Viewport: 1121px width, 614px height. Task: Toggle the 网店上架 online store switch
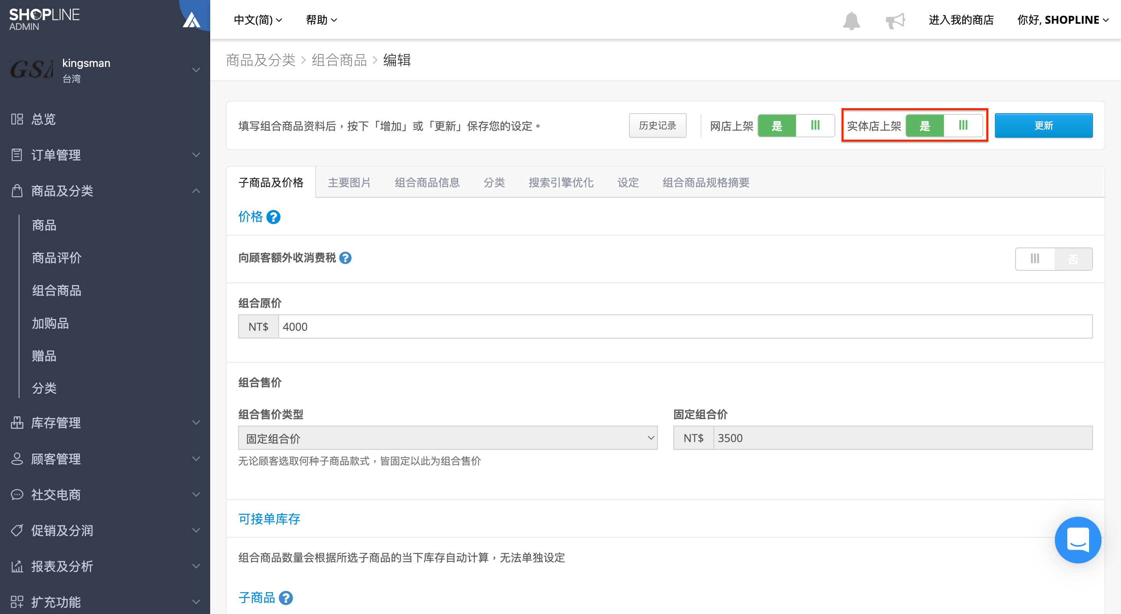(796, 126)
